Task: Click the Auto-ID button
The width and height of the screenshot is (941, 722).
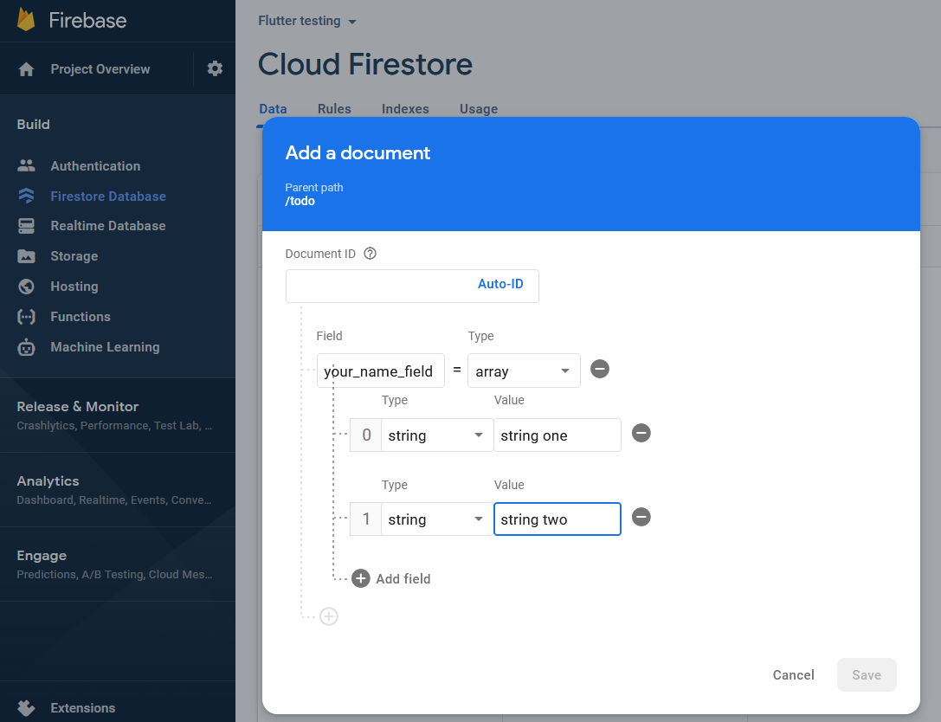Action: point(500,284)
